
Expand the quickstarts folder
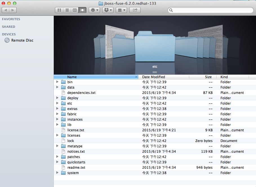click(x=57, y=162)
